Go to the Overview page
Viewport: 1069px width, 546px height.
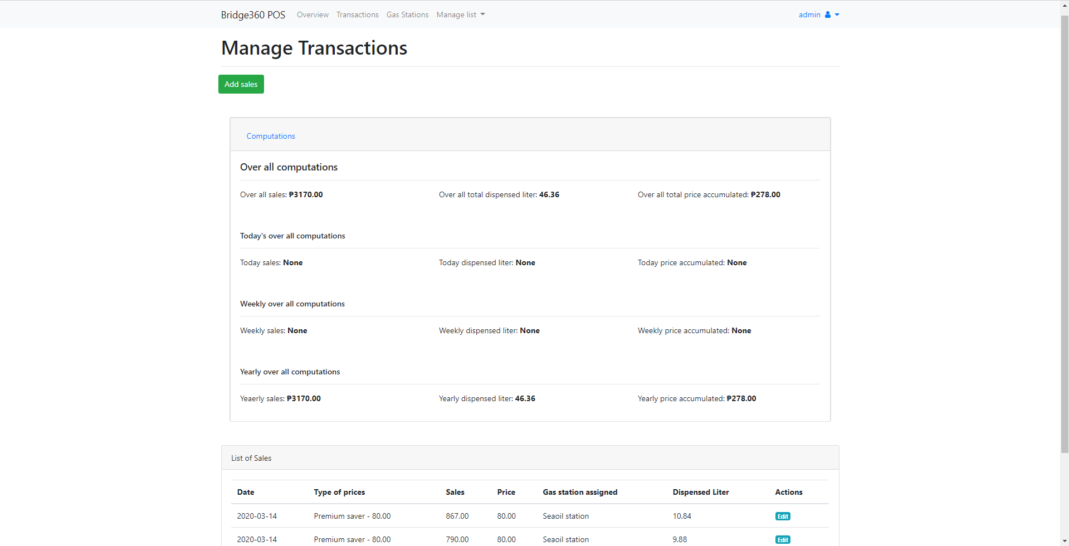(x=313, y=15)
